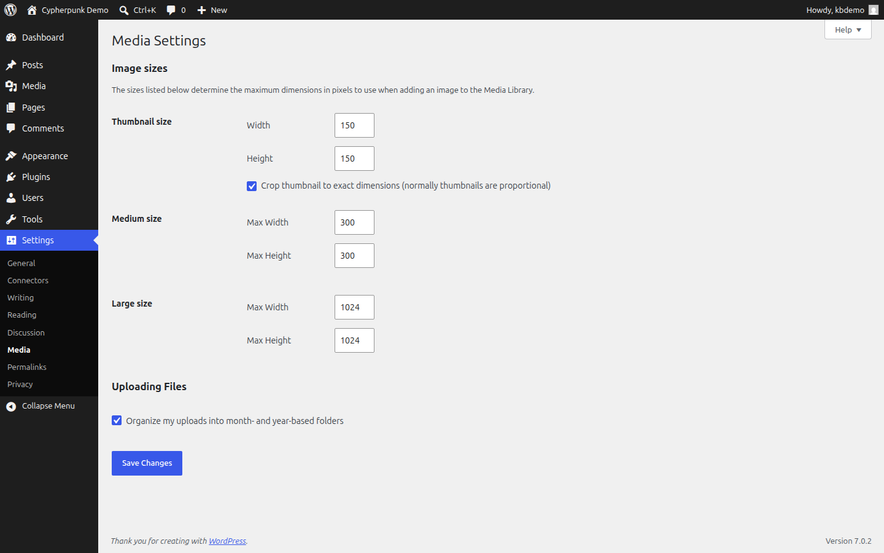Click the Plugins plug icon
The width and height of the screenshot is (884, 553).
pos(11,177)
